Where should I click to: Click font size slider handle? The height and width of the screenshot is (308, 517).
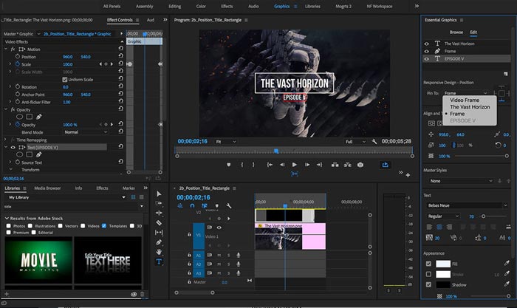[483, 216]
